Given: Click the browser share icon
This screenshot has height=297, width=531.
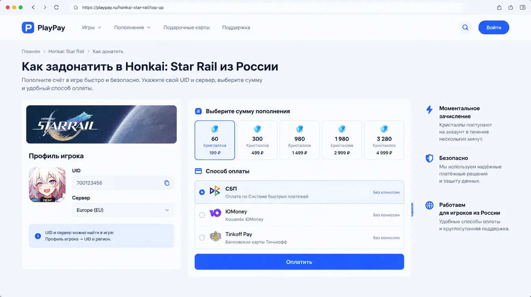Looking at the screenshot, I should pos(499,8).
